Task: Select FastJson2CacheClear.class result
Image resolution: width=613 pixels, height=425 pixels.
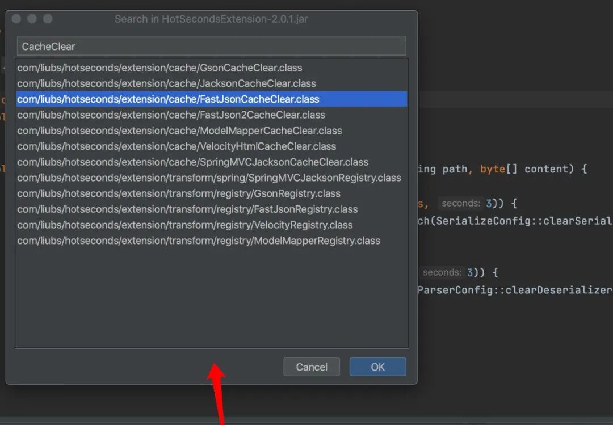Action: (212, 115)
